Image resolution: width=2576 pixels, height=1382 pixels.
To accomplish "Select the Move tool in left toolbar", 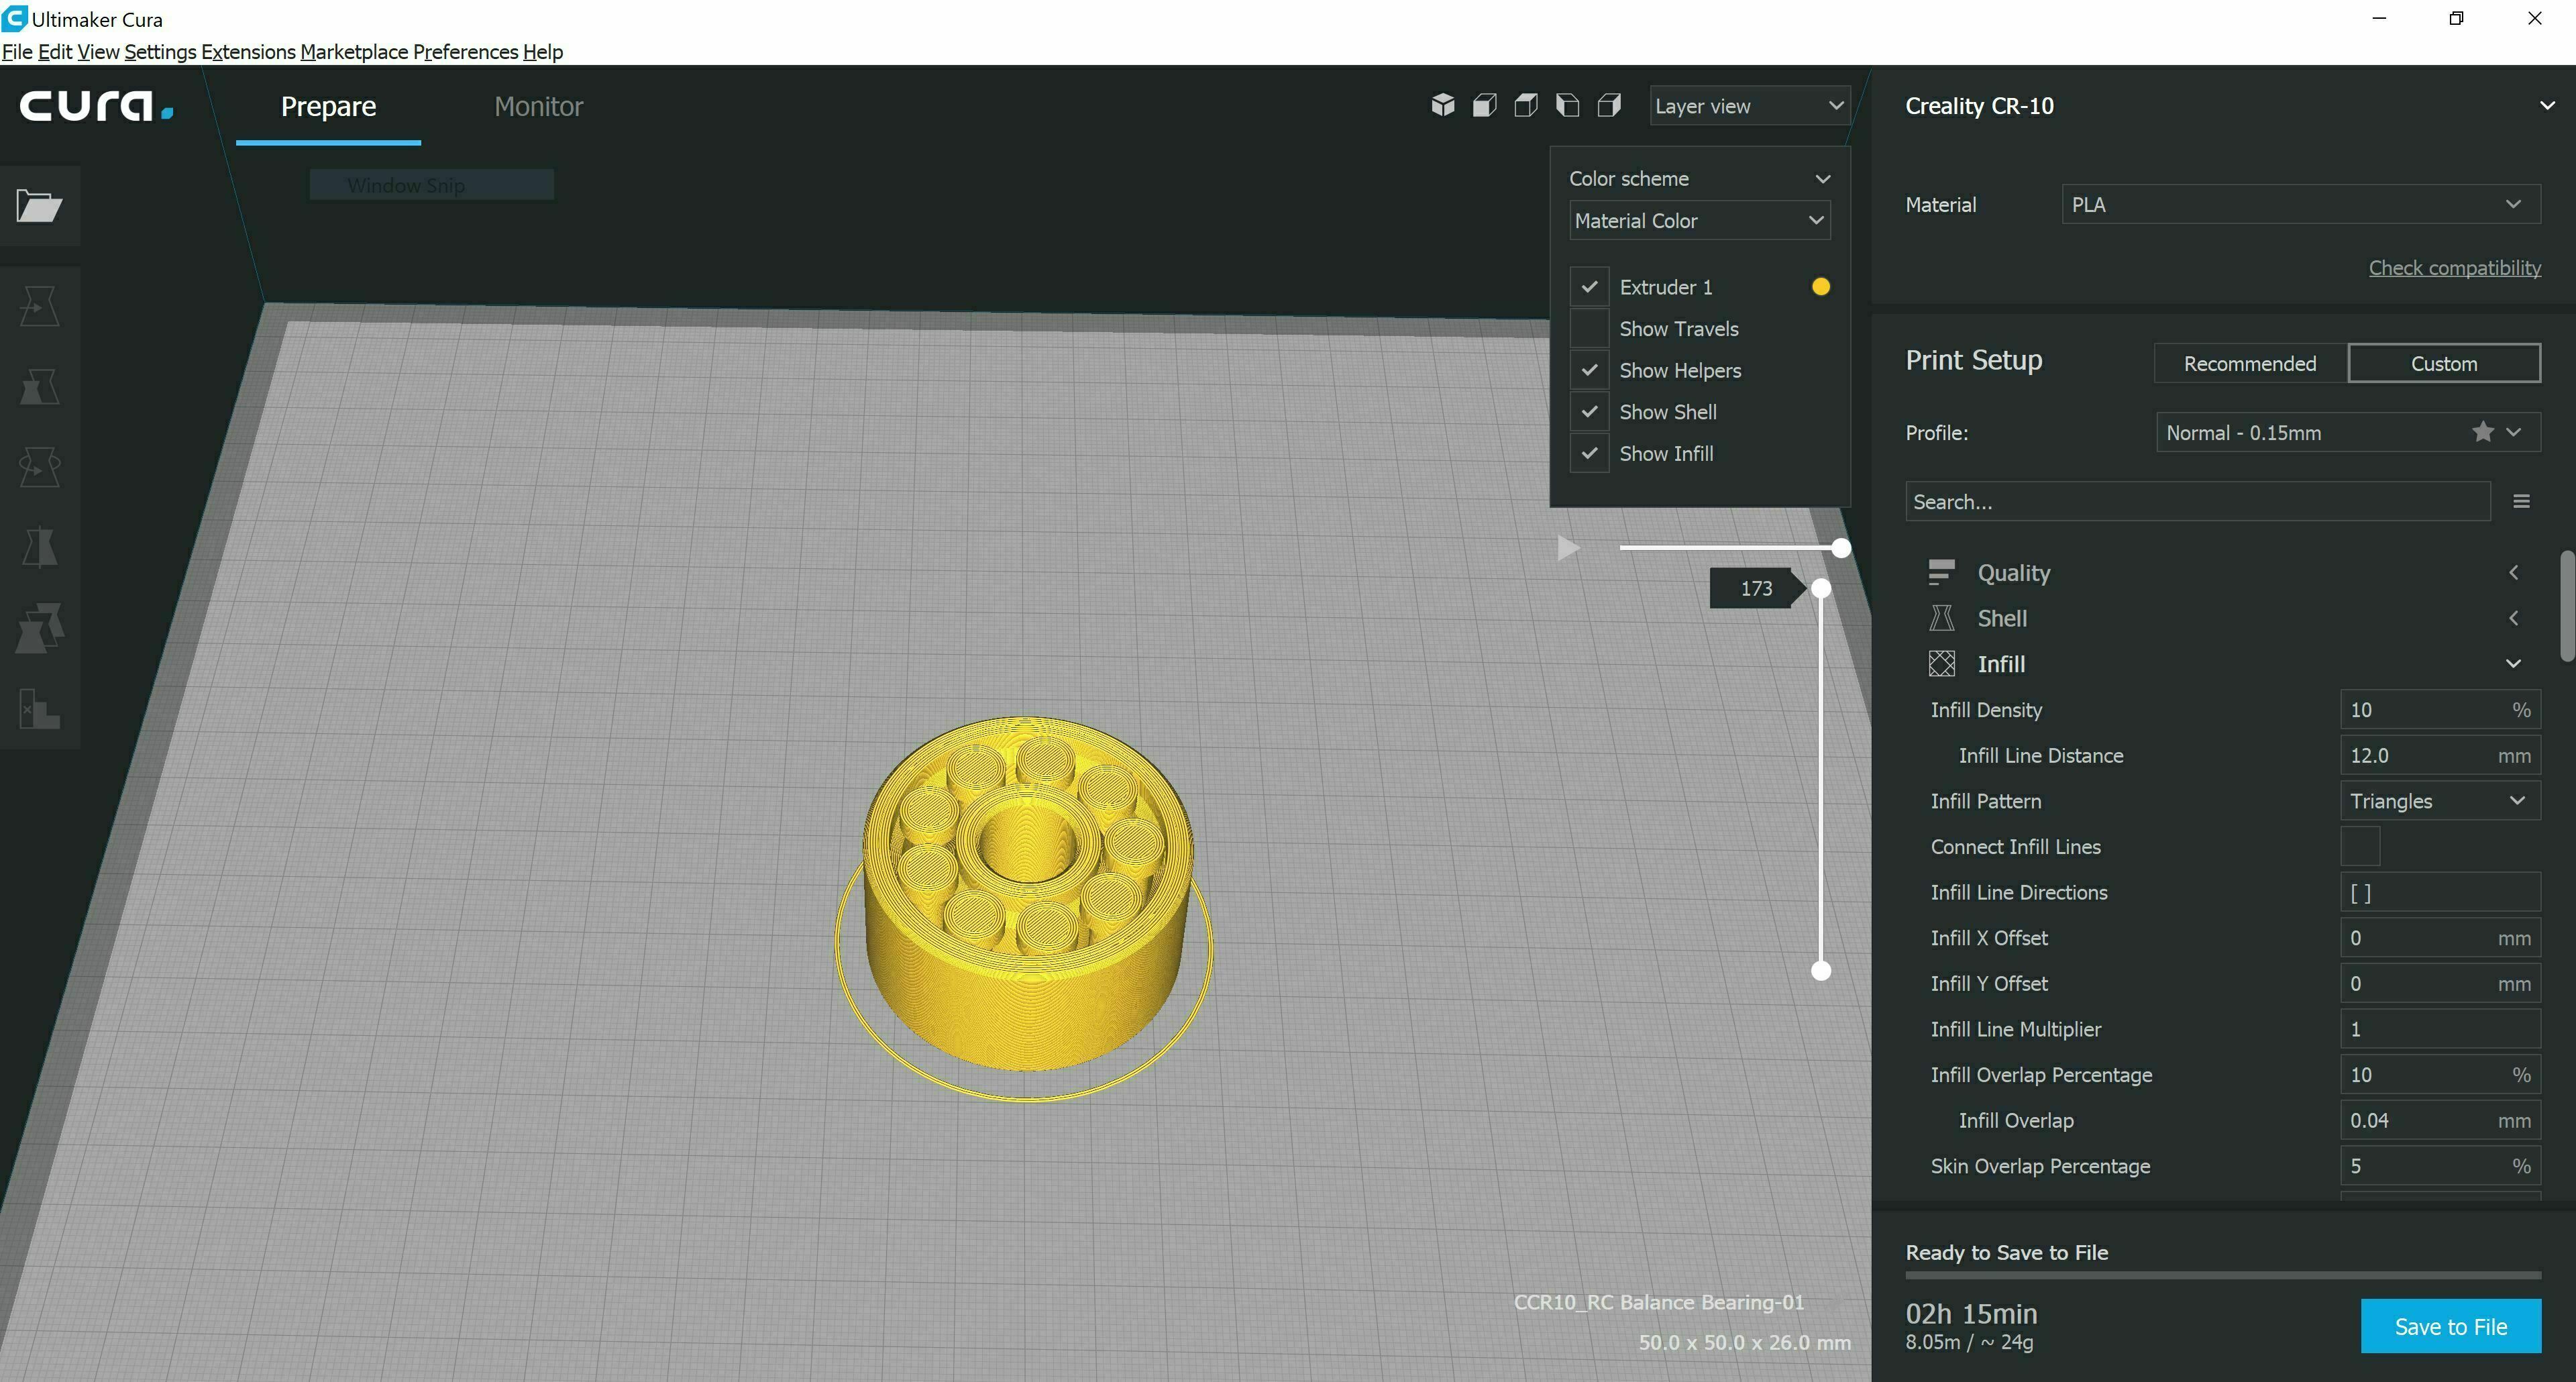I will pos(39,306).
